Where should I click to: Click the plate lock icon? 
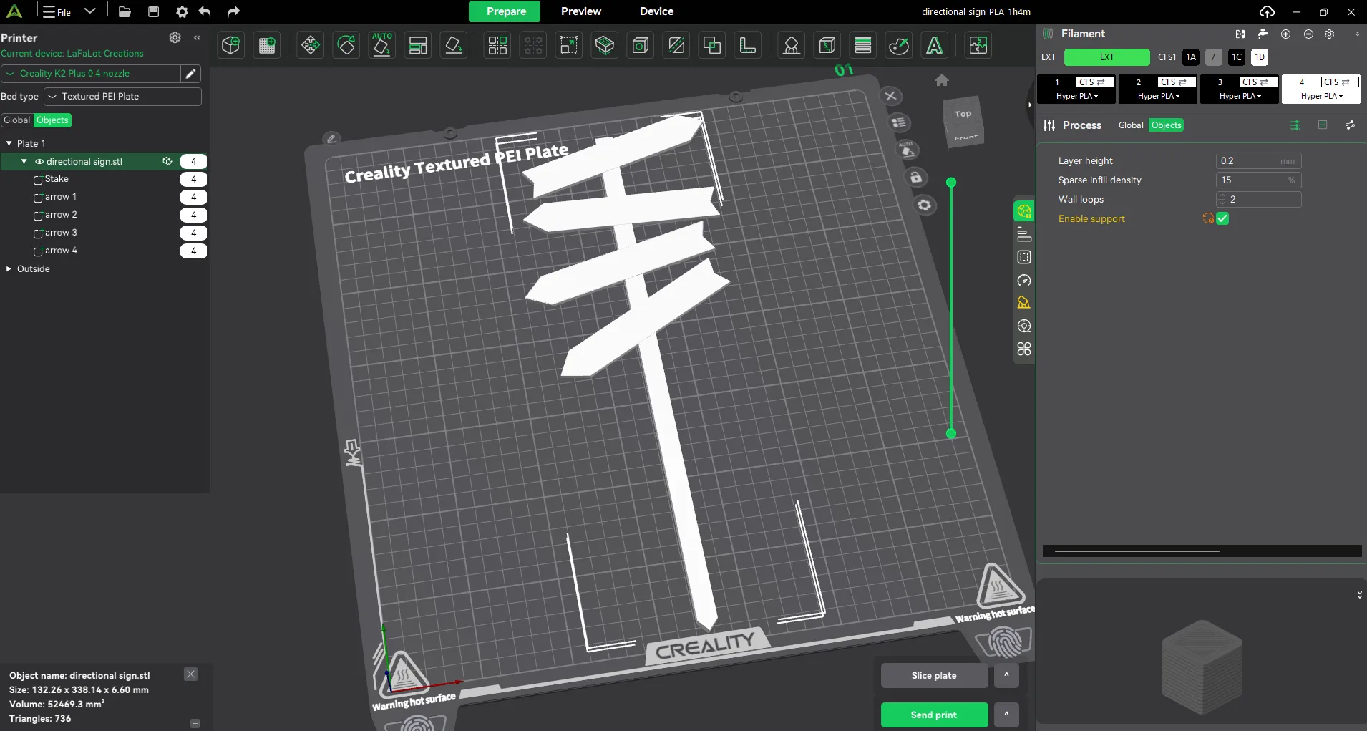point(916,178)
